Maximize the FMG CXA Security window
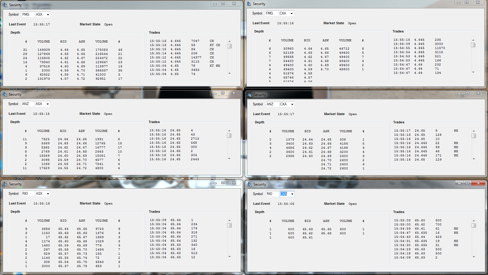Screen dimensions: 488x275 tap(467, 2)
